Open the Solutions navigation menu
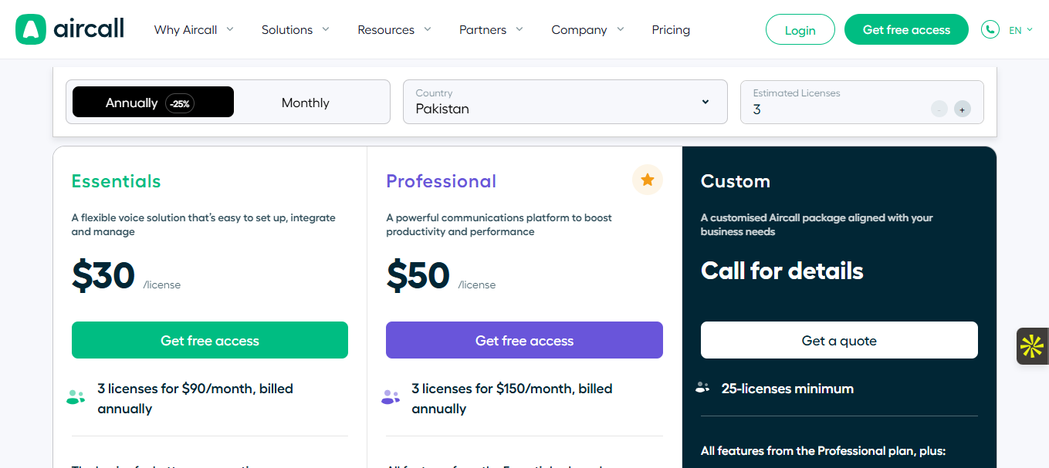The width and height of the screenshot is (1049, 468). [295, 30]
